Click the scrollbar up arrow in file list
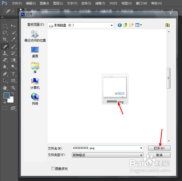The width and height of the screenshot is (182, 181). tap(169, 32)
